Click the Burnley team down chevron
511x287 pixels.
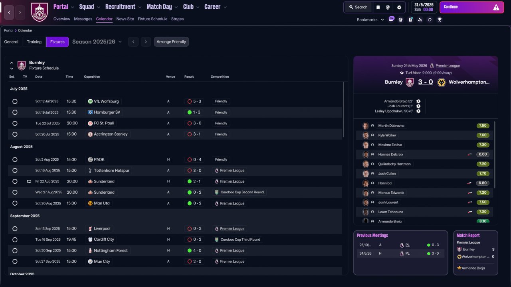pyautogui.click(x=12, y=69)
